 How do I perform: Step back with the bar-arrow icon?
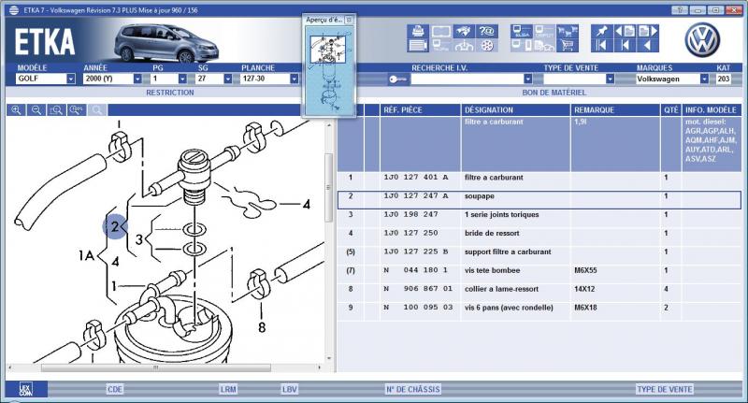625,46
